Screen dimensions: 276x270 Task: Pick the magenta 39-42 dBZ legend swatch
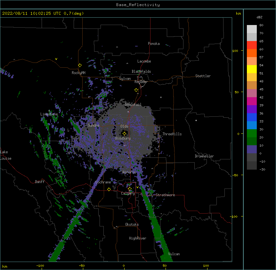click(x=252, y=101)
